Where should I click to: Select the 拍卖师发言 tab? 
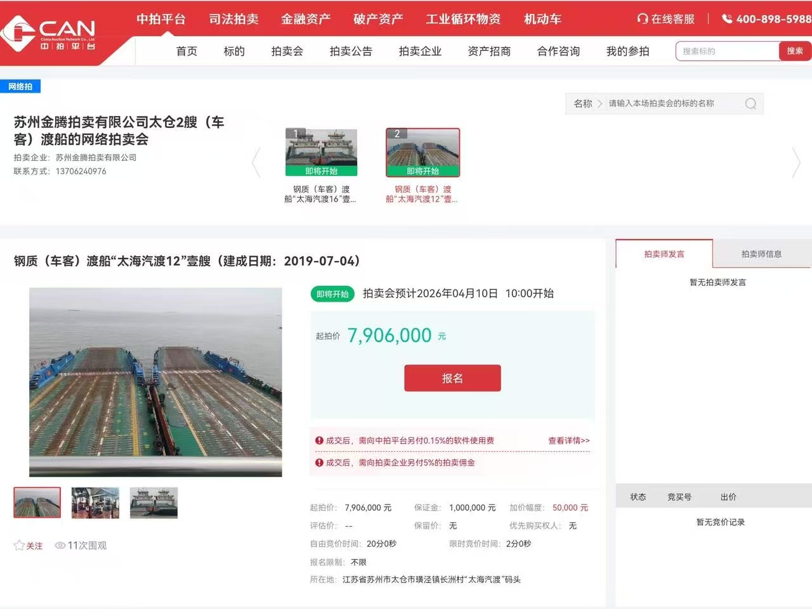coord(664,254)
